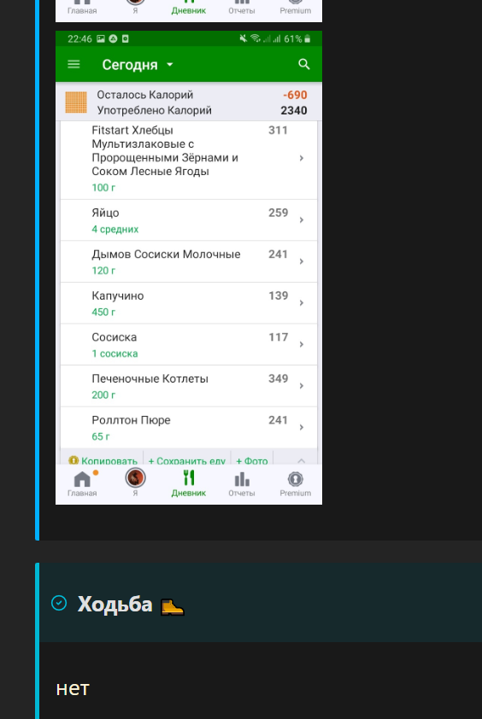Click the orange calorie grid icon
Screen dimensions: 482x719
pos(76,102)
